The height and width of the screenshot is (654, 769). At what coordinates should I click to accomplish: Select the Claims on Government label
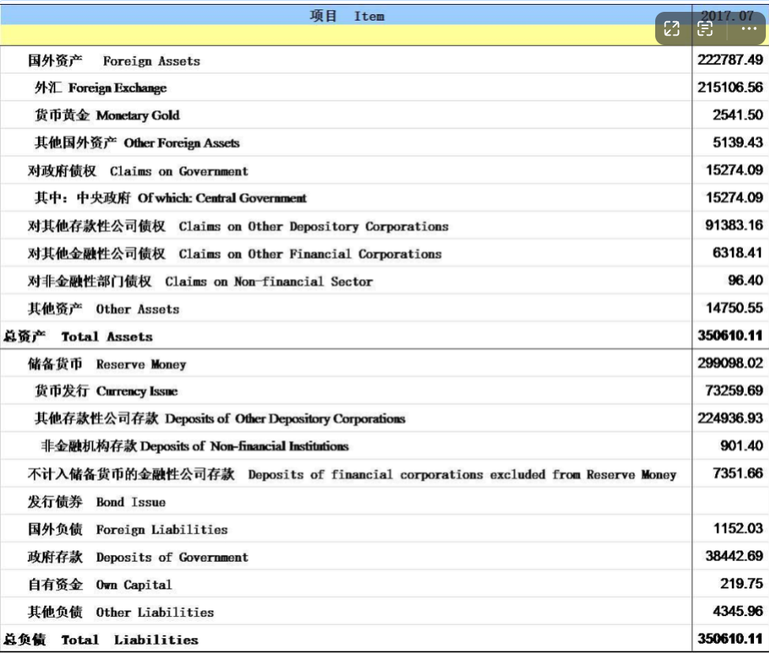tap(138, 171)
